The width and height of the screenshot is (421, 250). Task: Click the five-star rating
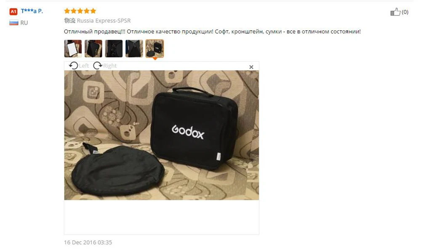point(80,11)
